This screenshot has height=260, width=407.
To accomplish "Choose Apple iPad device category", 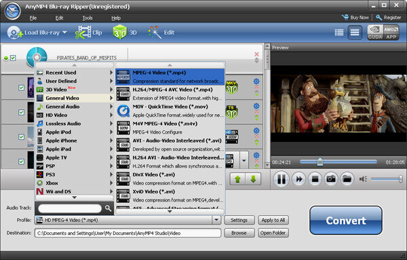I will [x=75, y=149].
